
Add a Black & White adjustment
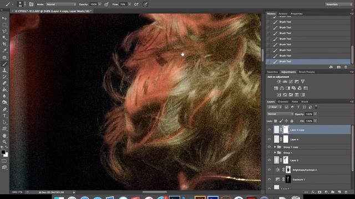[x=288, y=88]
